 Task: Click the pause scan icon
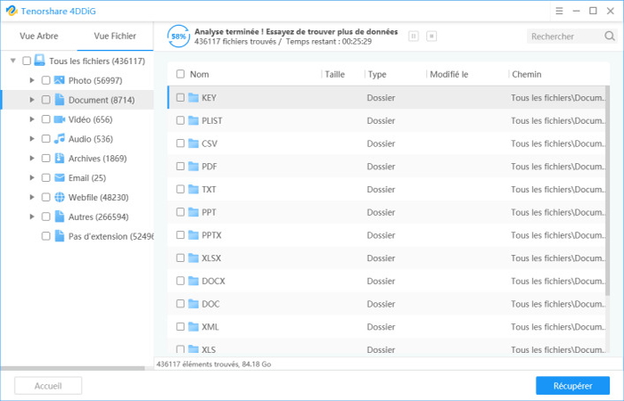413,37
